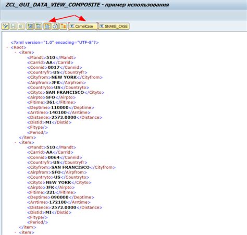The image size is (247, 235).
Task: Switch element names to CamelCase
Action: click(83, 27)
